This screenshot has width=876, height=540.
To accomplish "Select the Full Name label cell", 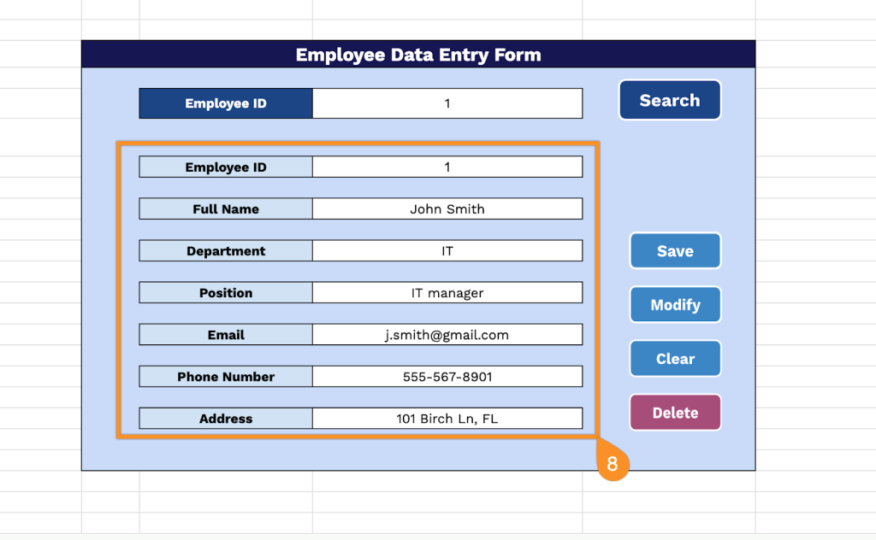I will tap(226, 209).
